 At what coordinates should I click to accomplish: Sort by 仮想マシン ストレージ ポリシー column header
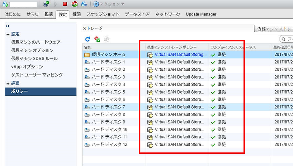coord(177,47)
